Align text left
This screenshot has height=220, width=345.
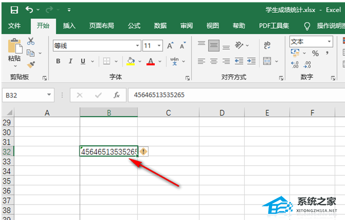point(202,61)
